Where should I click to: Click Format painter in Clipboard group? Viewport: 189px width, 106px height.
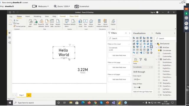point(19,26)
